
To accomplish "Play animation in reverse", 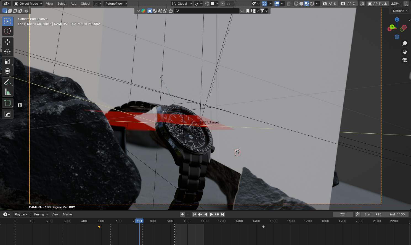I will pos(206,214).
